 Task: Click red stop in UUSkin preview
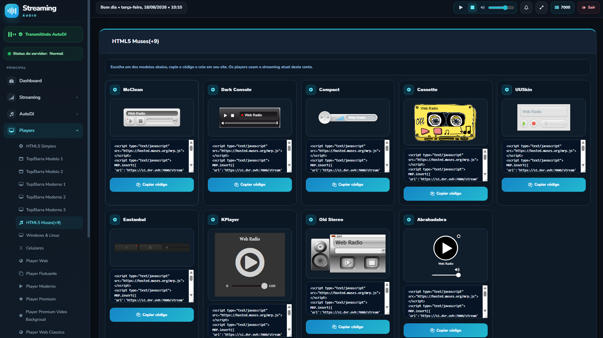pyautogui.click(x=534, y=124)
